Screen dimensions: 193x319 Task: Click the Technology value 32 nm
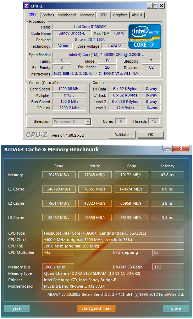[63, 46]
